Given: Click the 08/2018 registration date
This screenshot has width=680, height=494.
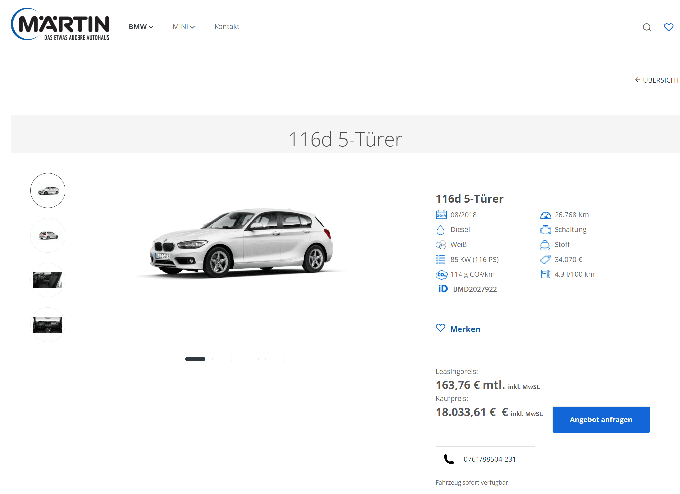Looking at the screenshot, I should (463, 215).
